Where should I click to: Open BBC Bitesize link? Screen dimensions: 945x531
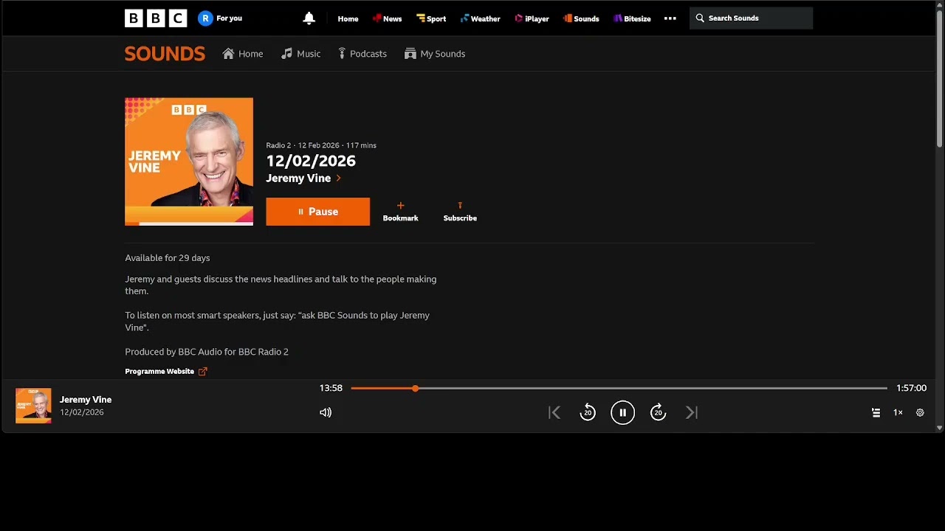632,18
